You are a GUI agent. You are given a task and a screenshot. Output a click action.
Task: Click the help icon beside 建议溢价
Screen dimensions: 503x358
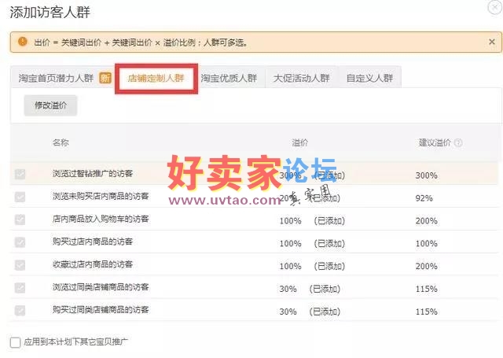[458, 143]
